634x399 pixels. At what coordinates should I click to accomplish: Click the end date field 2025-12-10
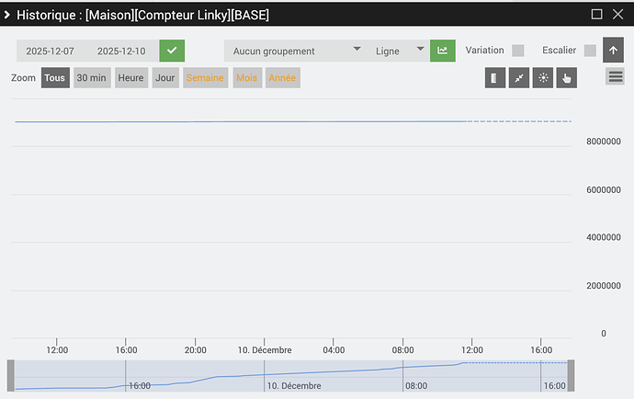pos(121,51)
